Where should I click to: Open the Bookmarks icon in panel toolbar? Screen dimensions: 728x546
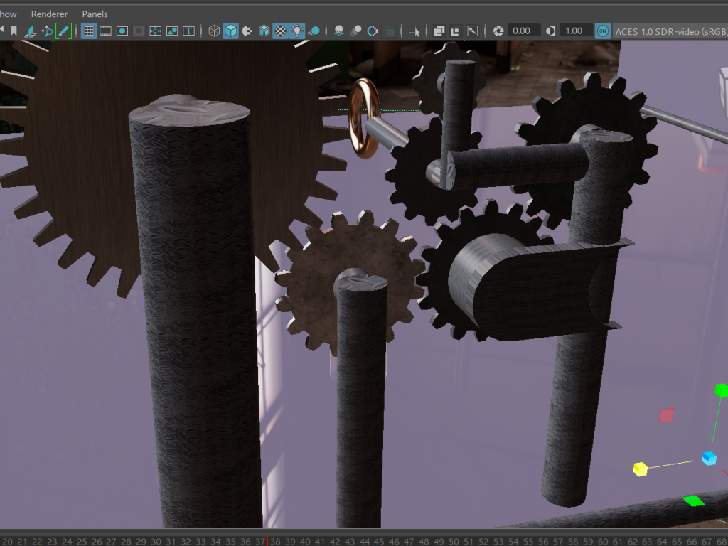14,31
